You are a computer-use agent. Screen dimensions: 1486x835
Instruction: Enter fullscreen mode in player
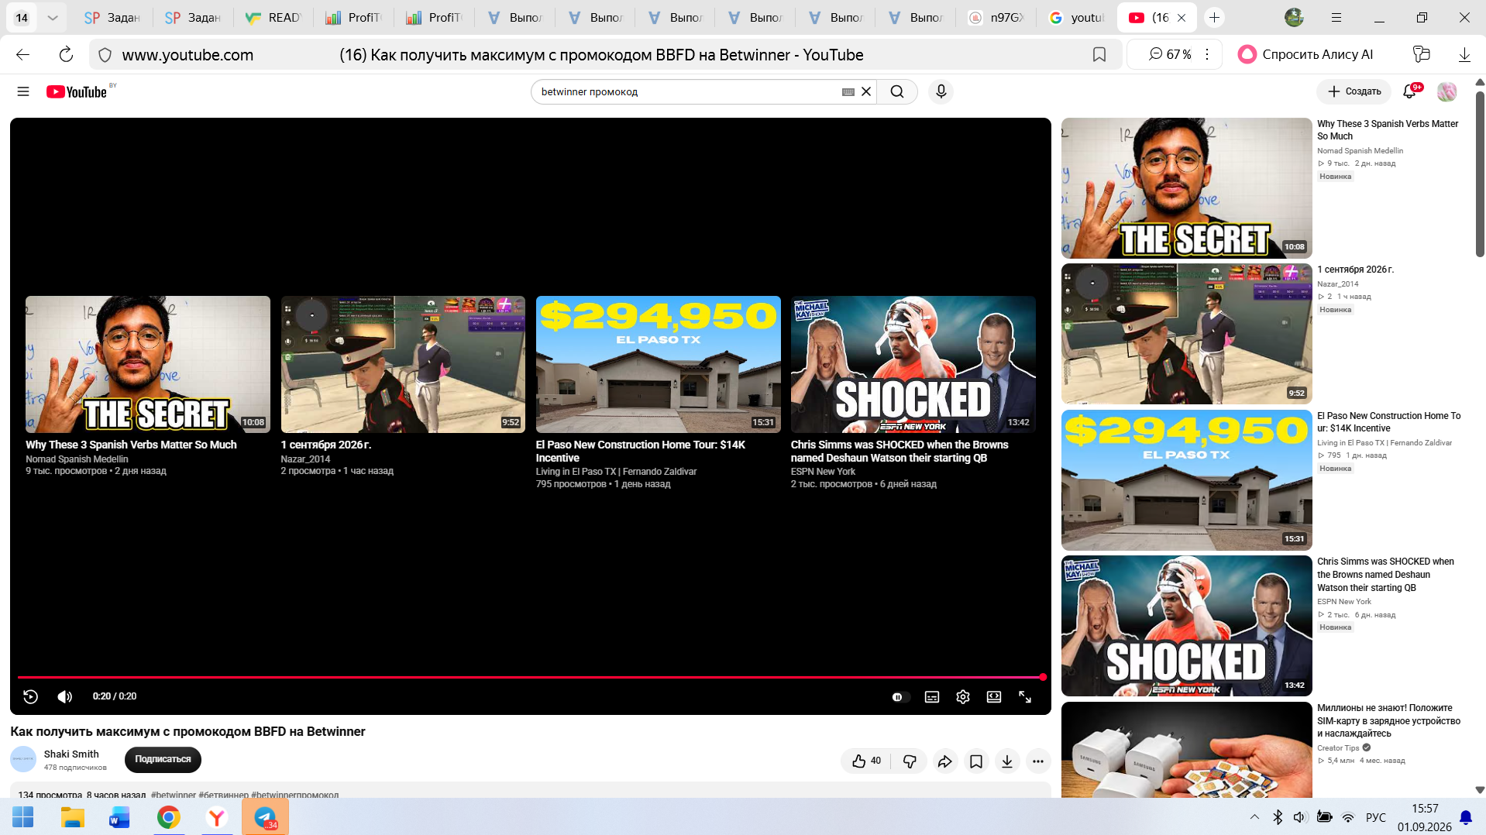[x=1025, y=697]
